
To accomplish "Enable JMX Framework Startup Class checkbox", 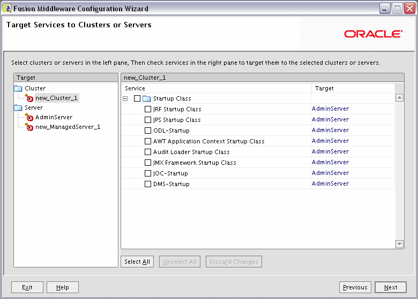I will pos(148,163).
